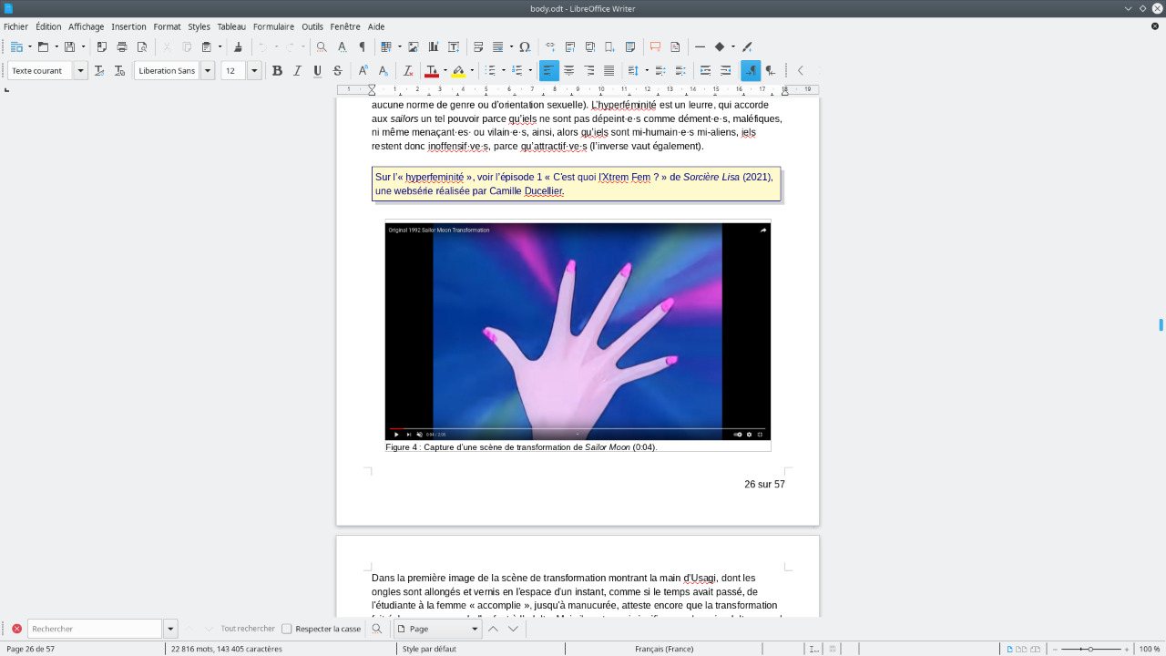Open the Édition menu
The height and width of the screenshot is (656, 1166).
(x=48, y=26)
